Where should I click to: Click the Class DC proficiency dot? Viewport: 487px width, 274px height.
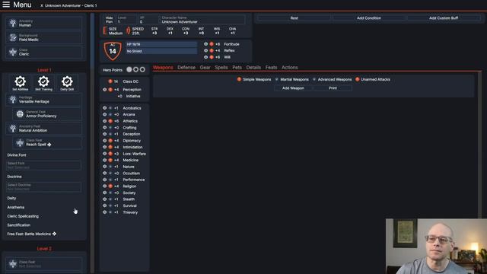click(x=110, y=81)
